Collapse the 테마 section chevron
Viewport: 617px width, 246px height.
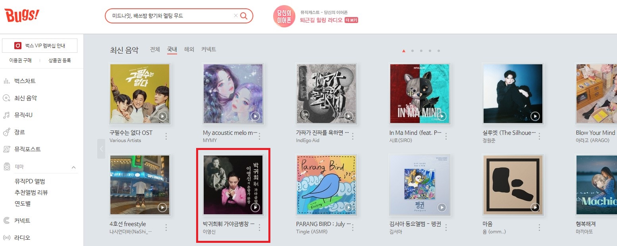(x=73, y=167)
